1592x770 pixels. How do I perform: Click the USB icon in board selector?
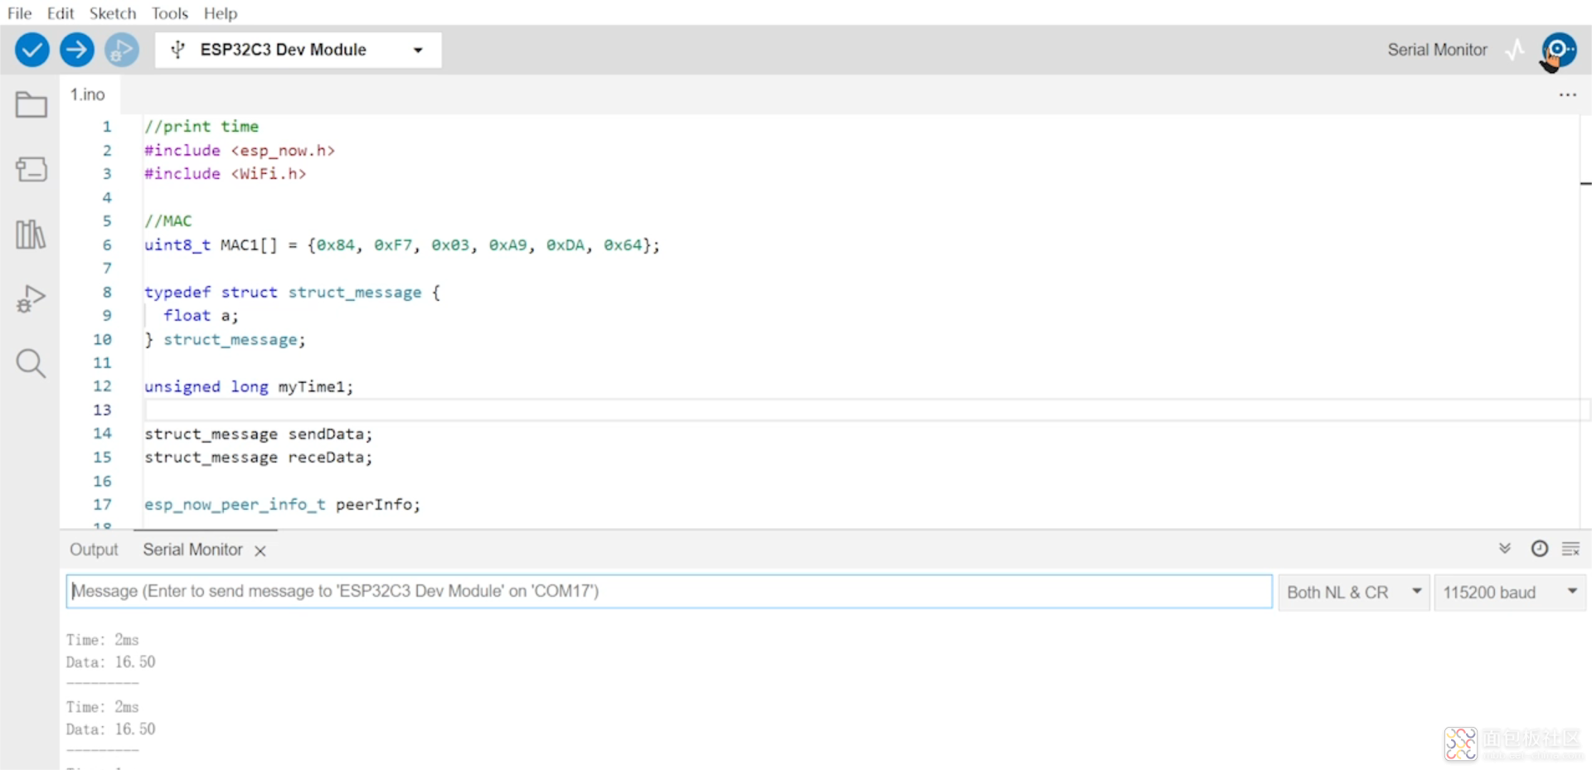[x=177, y=50]
